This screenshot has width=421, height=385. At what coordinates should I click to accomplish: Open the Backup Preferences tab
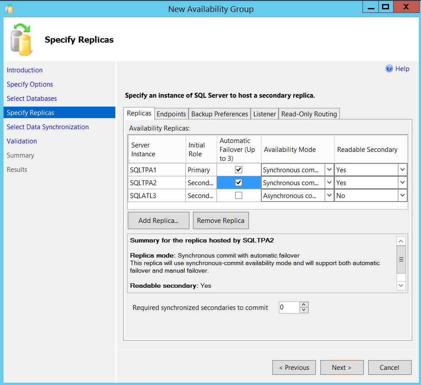219,114
